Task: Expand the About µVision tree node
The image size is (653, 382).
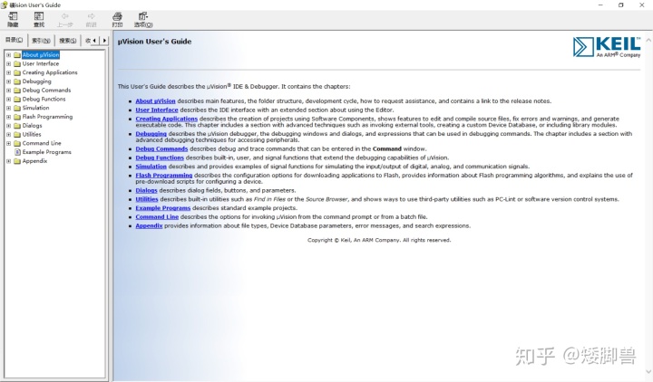Action: [8, 55]
